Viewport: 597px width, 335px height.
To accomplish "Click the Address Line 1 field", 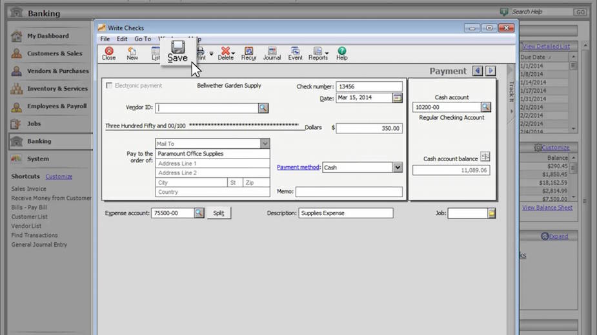I will coord(212,164).
